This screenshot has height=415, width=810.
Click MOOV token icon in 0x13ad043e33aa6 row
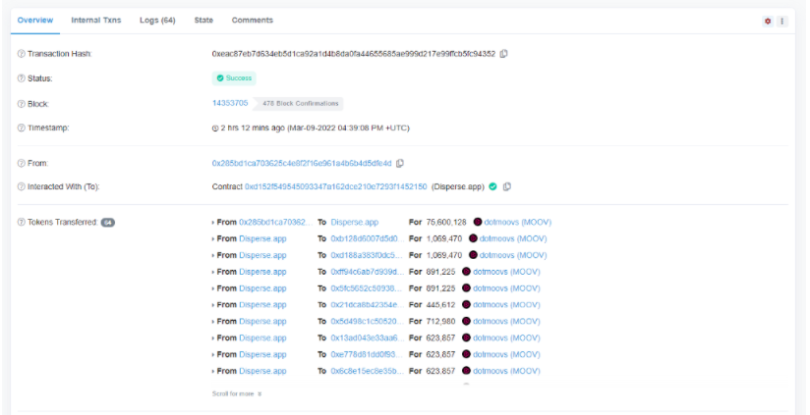click(x=467, y=337)
